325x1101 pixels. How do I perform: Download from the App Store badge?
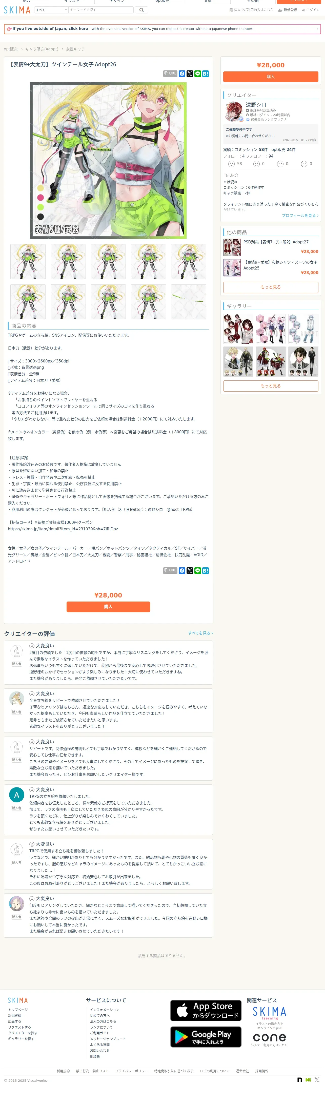[x=206, y=1010]
